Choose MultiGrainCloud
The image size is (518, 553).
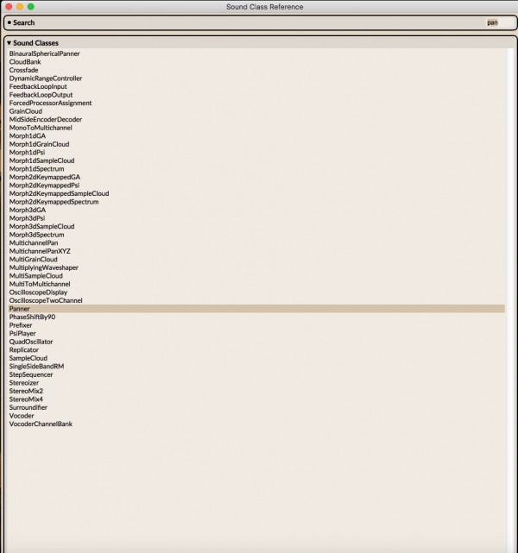pos(33,259)
